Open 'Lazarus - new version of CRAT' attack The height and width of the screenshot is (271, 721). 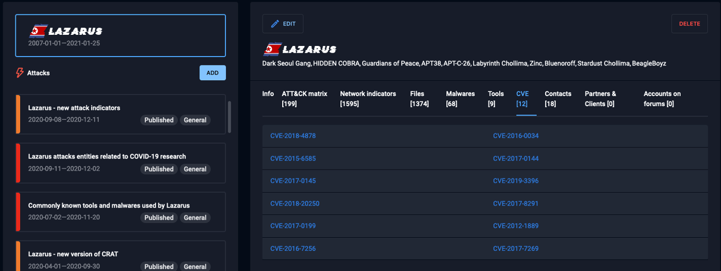tap(121, 256)
